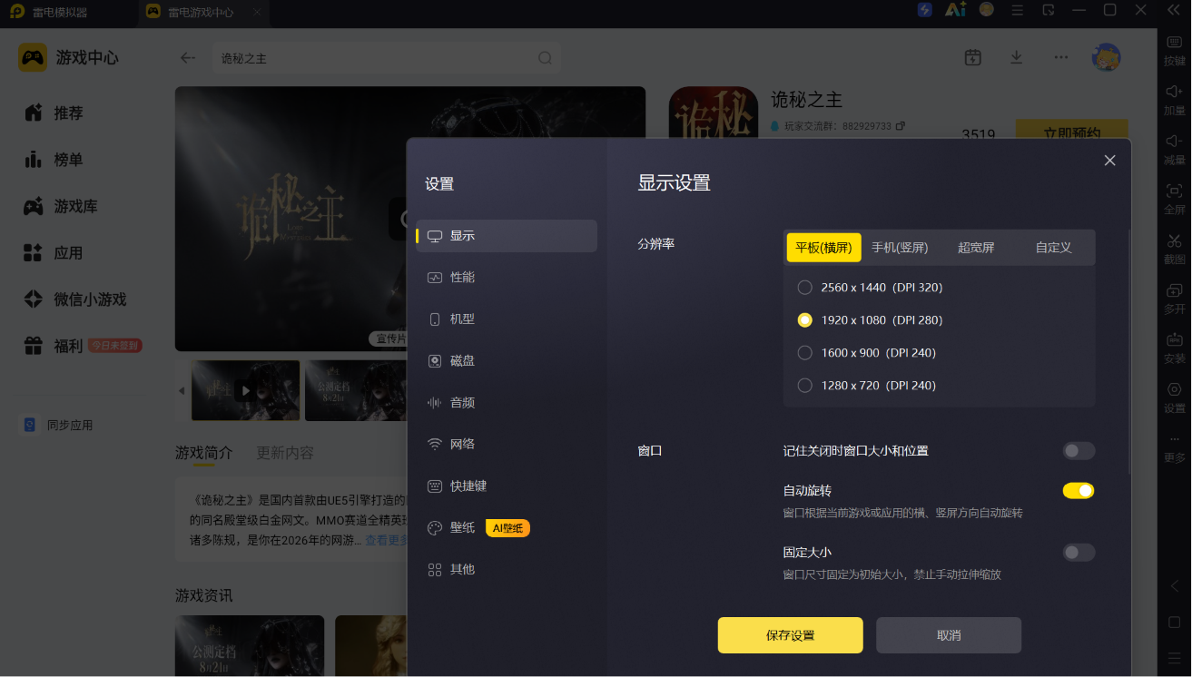The height and width of the screenshot is (677, 1192).
Task: Select the 机型 settings category
Action: [x=507, y=319]
